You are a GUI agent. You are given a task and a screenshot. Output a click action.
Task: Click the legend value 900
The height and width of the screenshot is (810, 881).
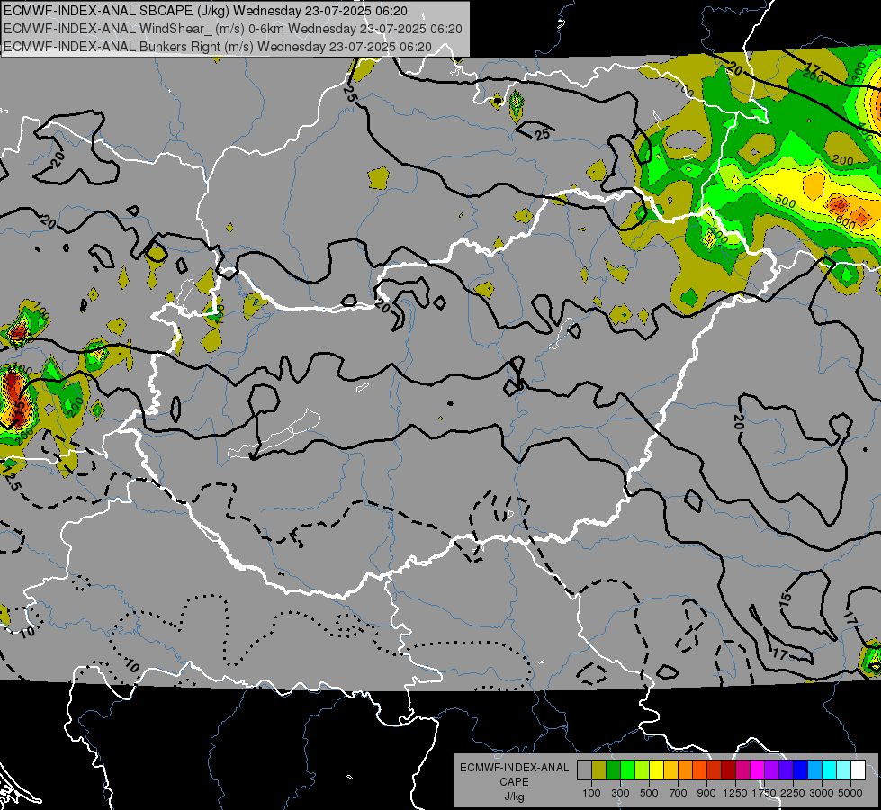706,793
